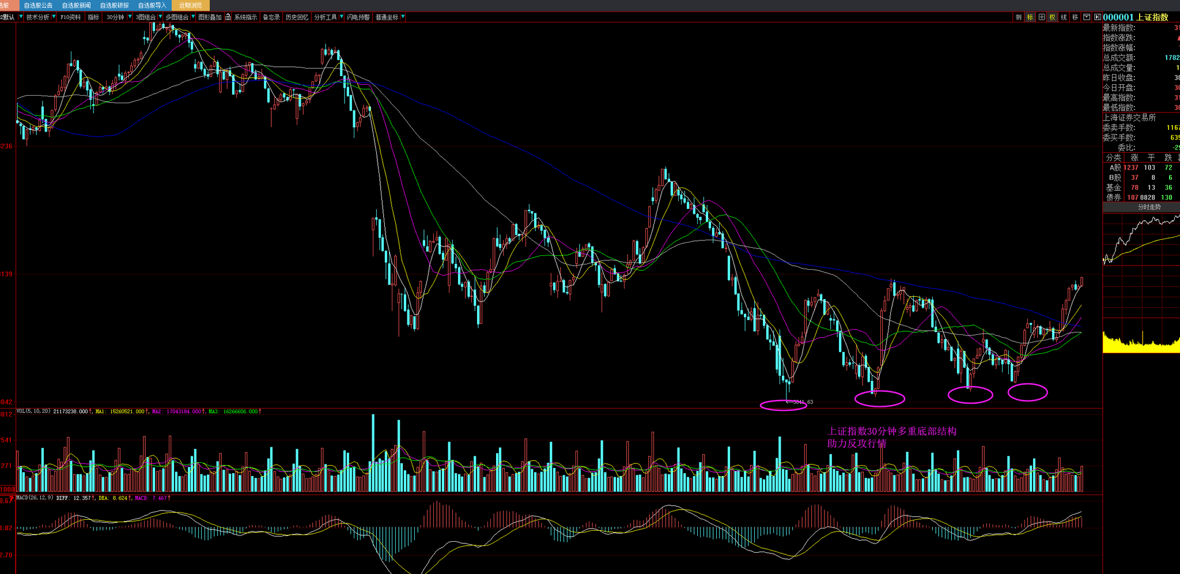Collapse the side panel arrow icon

pyautogui.click(x=1098, y=17)
